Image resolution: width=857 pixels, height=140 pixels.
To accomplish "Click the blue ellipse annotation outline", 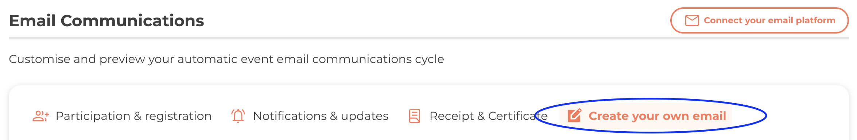I will click(x=766, y=116).
